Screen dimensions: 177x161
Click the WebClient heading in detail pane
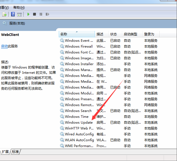click(x=10, y=35)
